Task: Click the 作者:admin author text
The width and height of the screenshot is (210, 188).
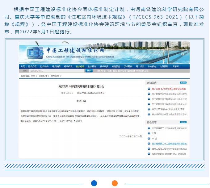Action: coord(67,93)
